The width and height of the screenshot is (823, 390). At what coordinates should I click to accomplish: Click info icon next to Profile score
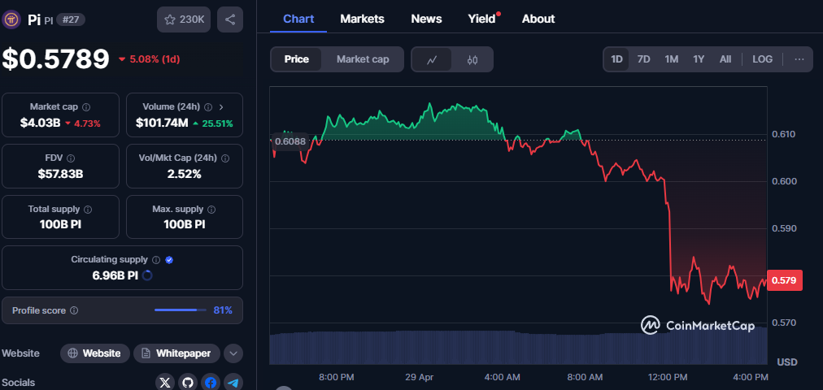[74, 311]
